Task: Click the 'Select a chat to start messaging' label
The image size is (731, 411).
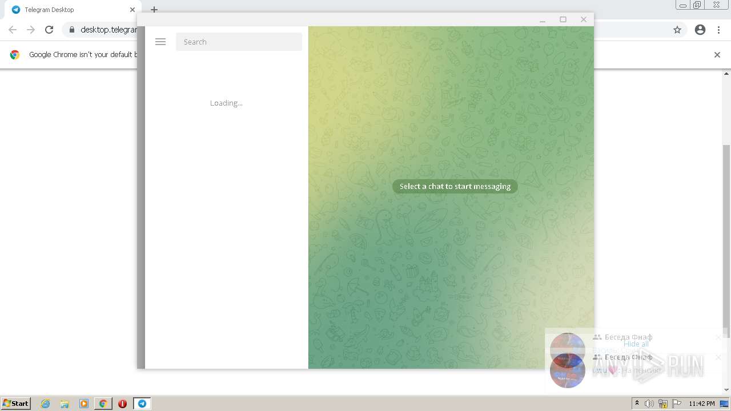Action: pos(455,186)
